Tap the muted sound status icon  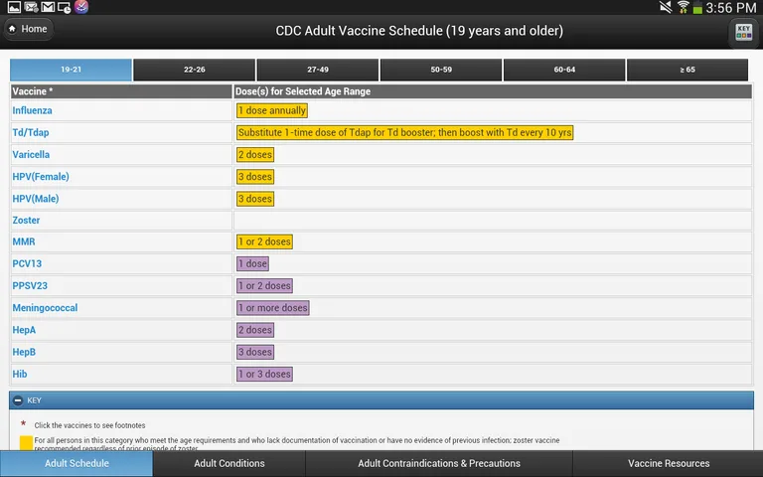coord(666,7)
